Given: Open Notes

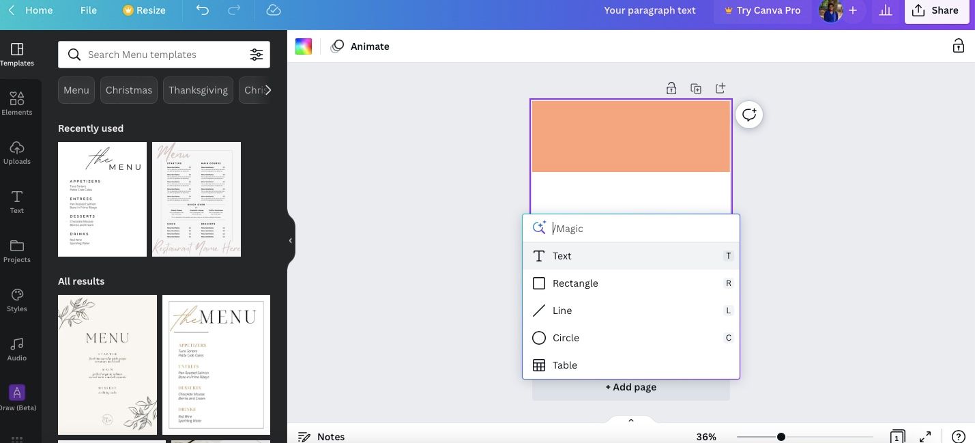Looking at the screenshot, I should point(321,437).
